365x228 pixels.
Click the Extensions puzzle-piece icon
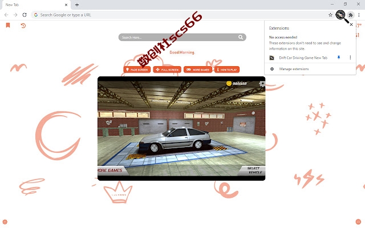(x=351, y=15)
